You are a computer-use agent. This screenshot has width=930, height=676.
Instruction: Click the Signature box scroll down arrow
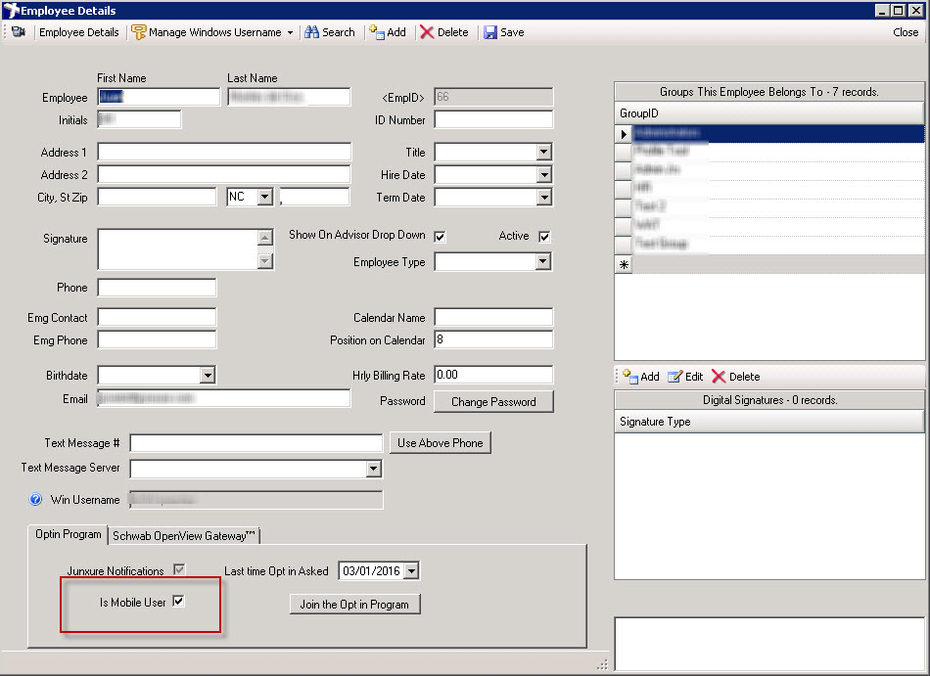coord(265,260)
